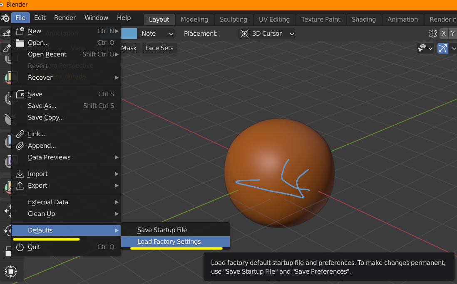Click the Rendering workspace tab
The width and height of the screenshot is (457, 284).
click(x=441, y=20)
